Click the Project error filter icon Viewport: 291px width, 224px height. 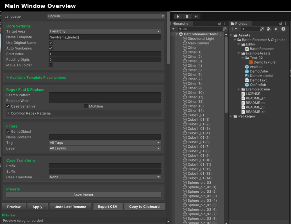click(x=283, y=29)
